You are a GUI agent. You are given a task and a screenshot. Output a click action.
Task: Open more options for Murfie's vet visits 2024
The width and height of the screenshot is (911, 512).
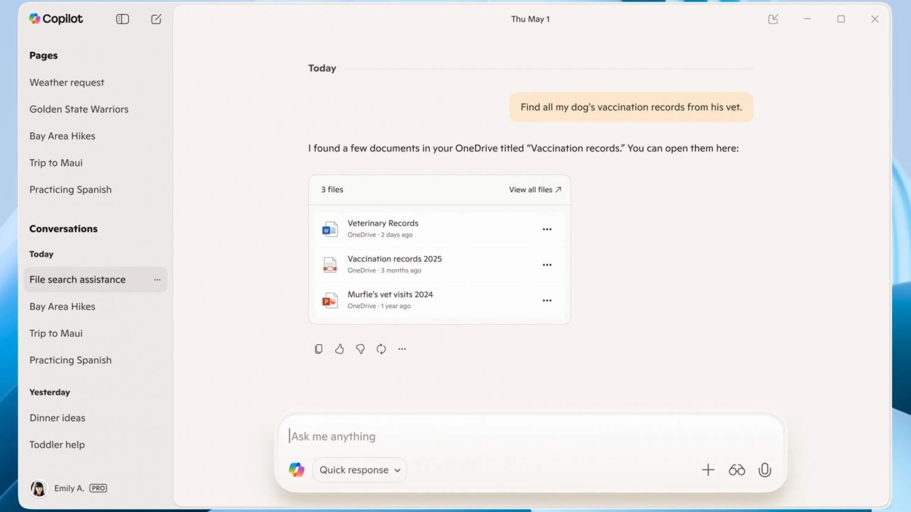[547, 300]
